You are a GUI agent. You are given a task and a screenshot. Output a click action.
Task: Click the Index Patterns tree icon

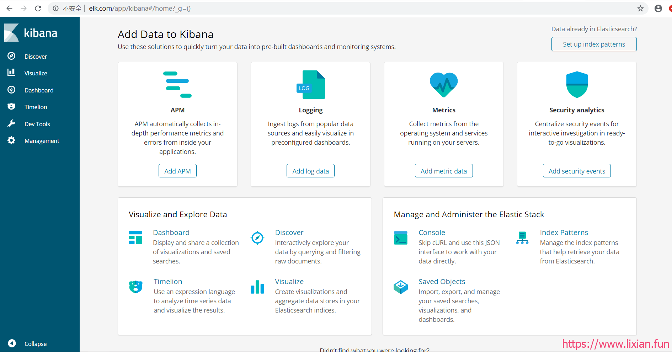(x=522, y=238)
